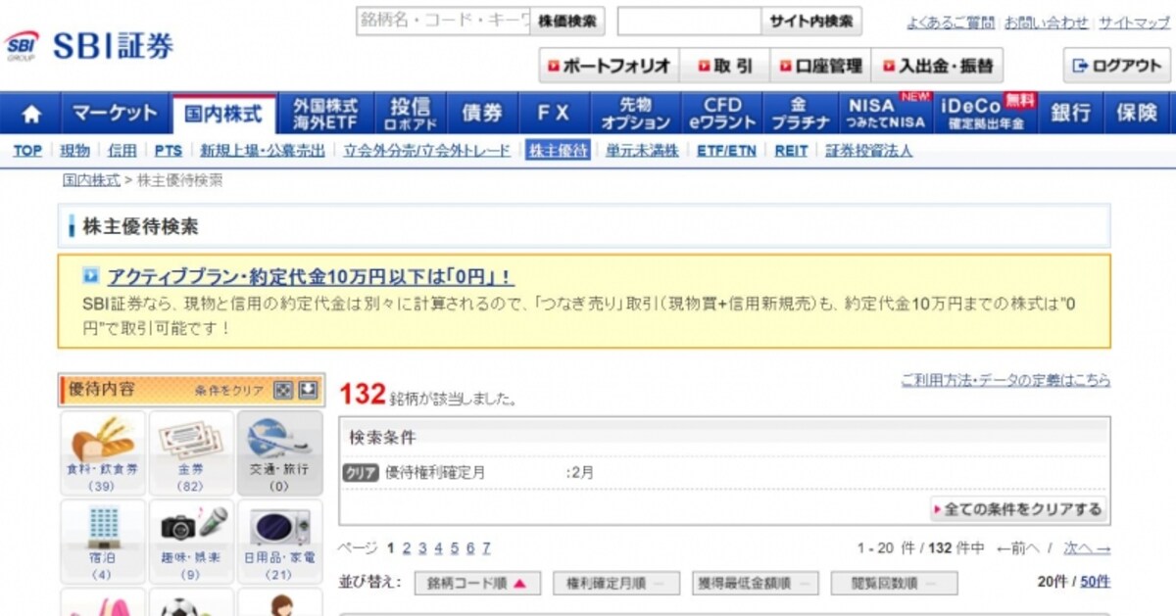Image resolution: width=1176 pixels, height=616 pixels.
Task: Open the 証券投資法人 link
Action: click(x=868, y=150)
